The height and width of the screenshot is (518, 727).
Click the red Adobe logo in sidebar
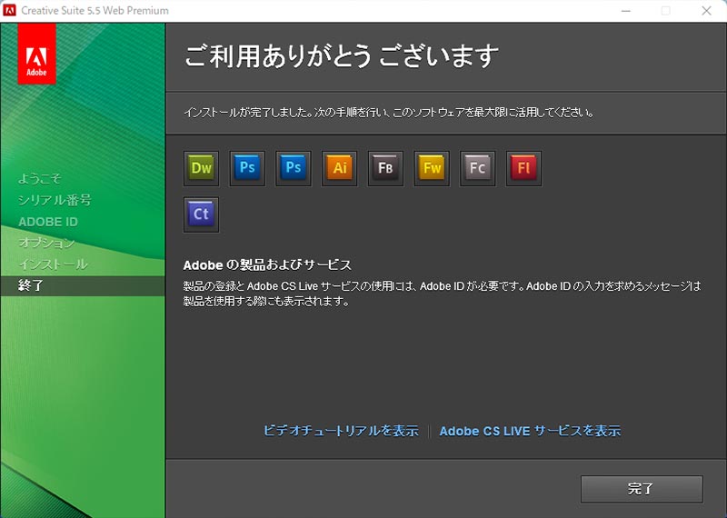36,55
